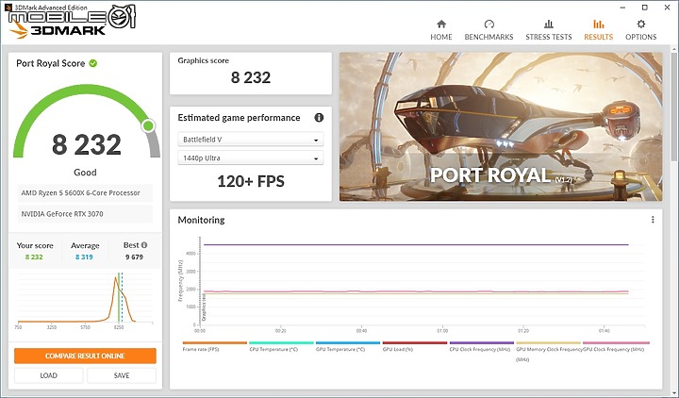Click the Home house icon

click(x=441, y=24)
